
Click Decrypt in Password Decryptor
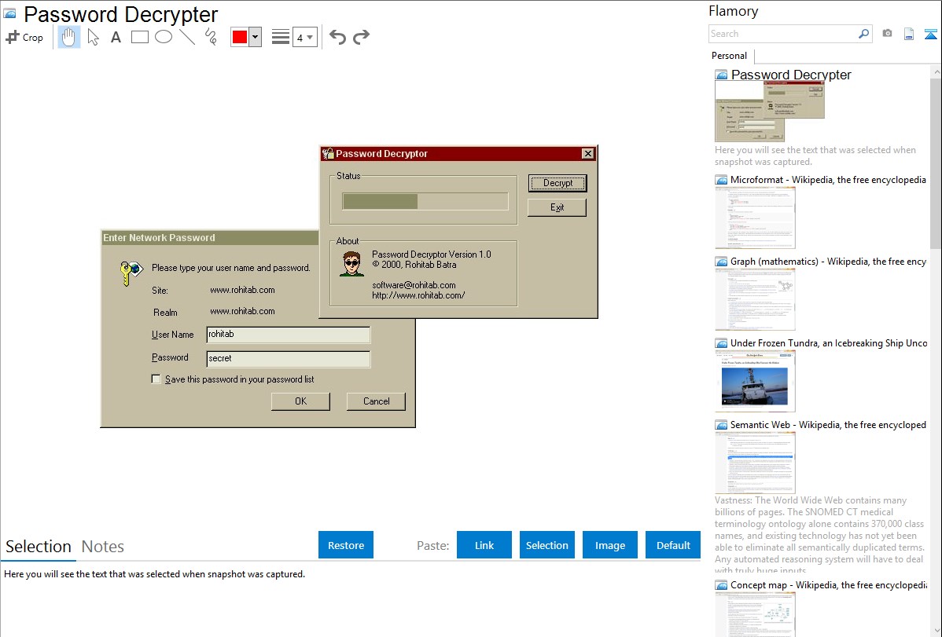pyautogui.click(x=557, y=183)
